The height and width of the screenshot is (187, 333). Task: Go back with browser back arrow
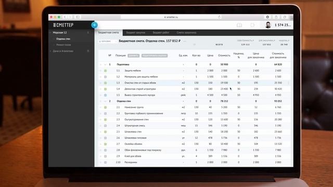(65, 17)
